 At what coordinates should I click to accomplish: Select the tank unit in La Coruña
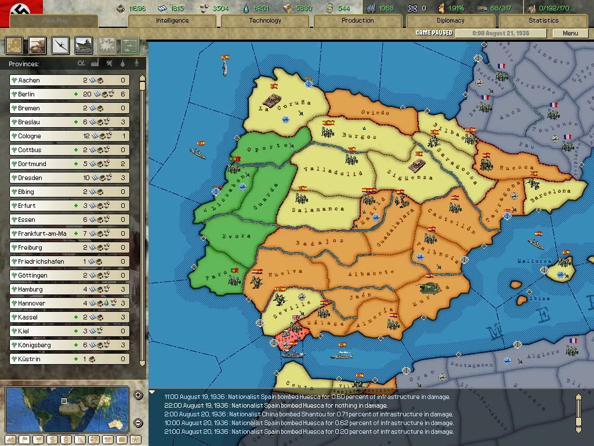[271, 100]
